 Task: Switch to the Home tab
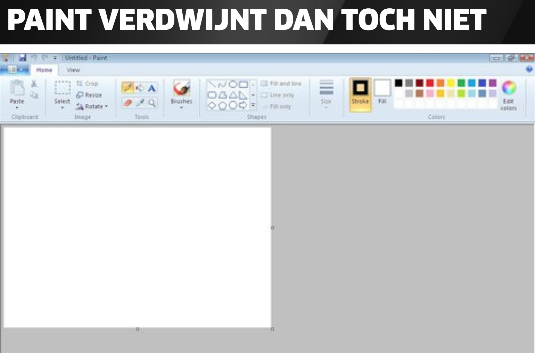pos(44,70)
